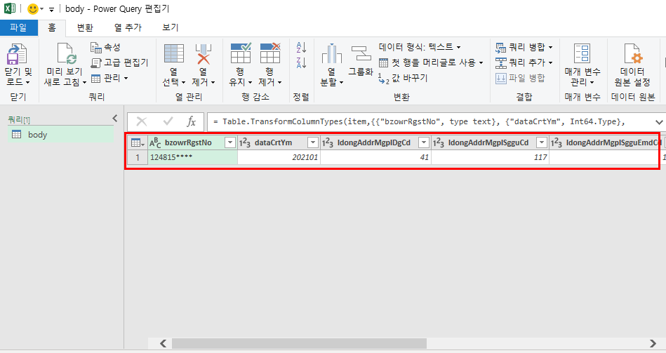Expand the formula bar with the chevron
Viewport: 666px width, 353px height.
[659, 122]
